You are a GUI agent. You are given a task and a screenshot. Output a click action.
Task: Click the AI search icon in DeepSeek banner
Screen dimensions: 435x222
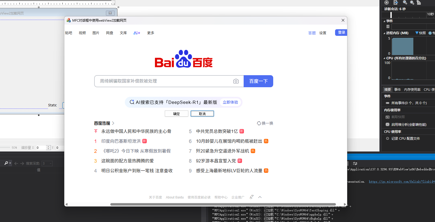[132, 102]
